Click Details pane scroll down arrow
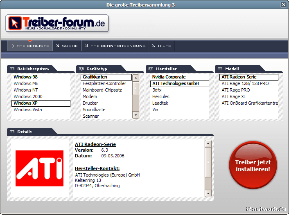Image resolution: width=289 pixels, height=215 pixels. point(208,193)
